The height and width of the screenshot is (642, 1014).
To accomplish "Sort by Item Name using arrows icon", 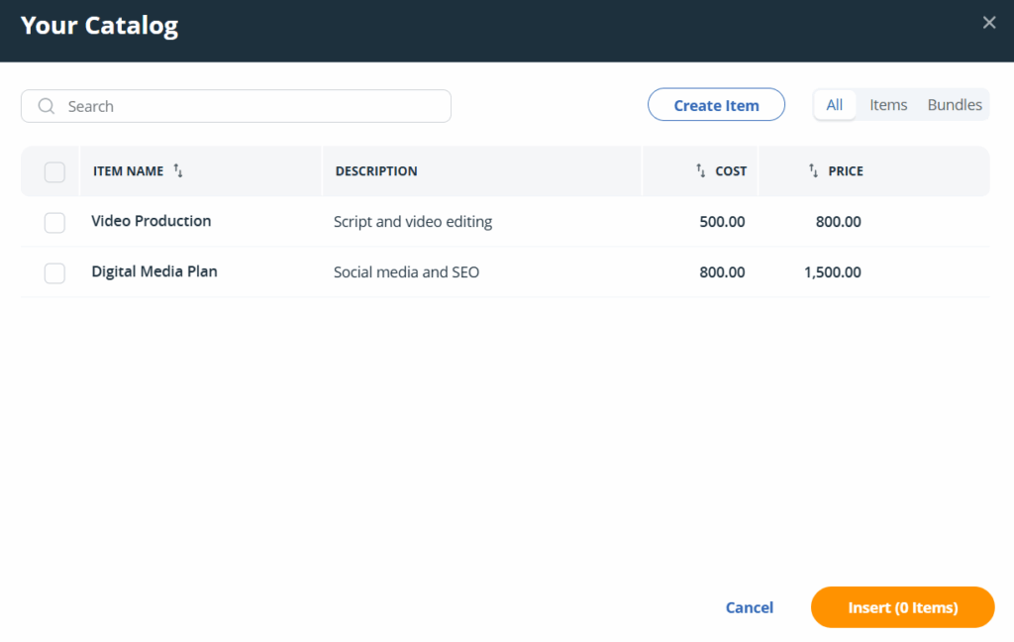I will 178,170.
